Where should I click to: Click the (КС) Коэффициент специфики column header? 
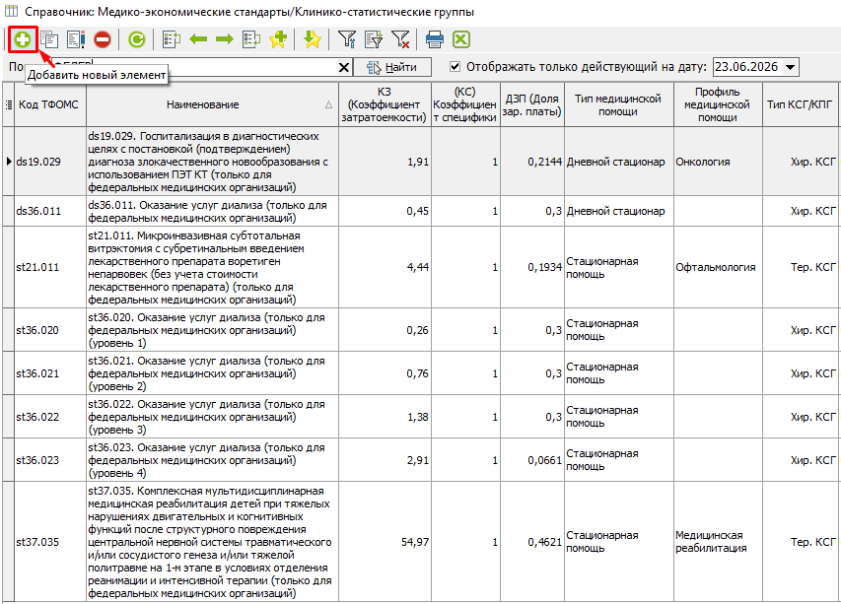[x=465, y=104]
